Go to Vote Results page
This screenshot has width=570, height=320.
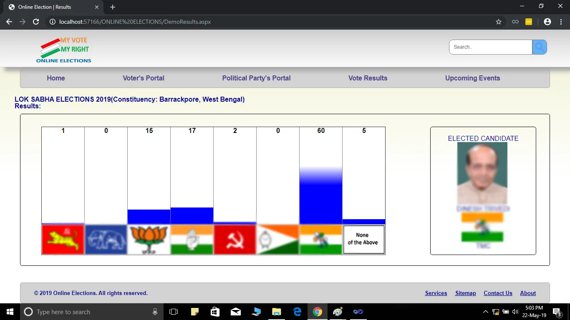tap(368, 78)
